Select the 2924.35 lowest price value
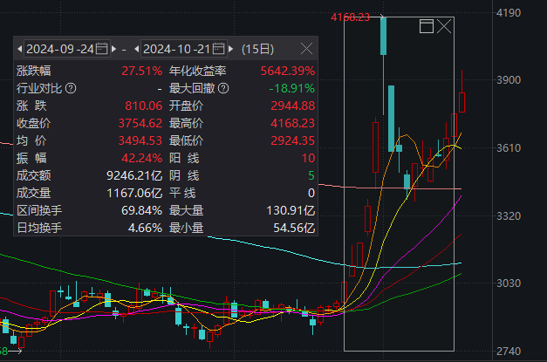547x362 pixels. (293, 140)
